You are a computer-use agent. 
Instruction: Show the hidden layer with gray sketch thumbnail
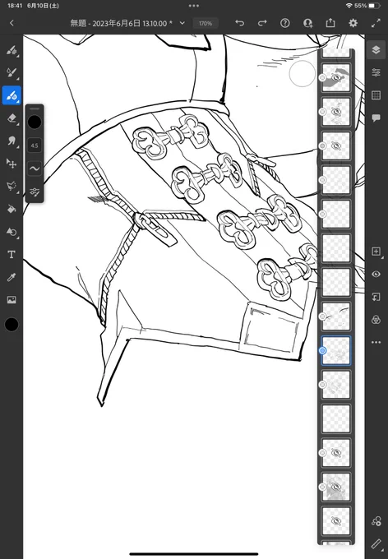(x=335, y=487)
